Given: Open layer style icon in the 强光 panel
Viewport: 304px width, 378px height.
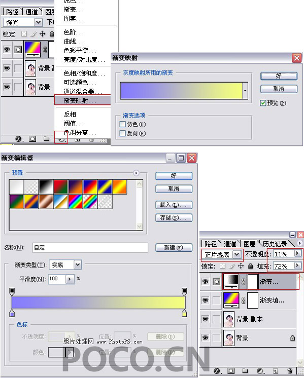Looking at the screenshot, I should [x=19, y=139].
